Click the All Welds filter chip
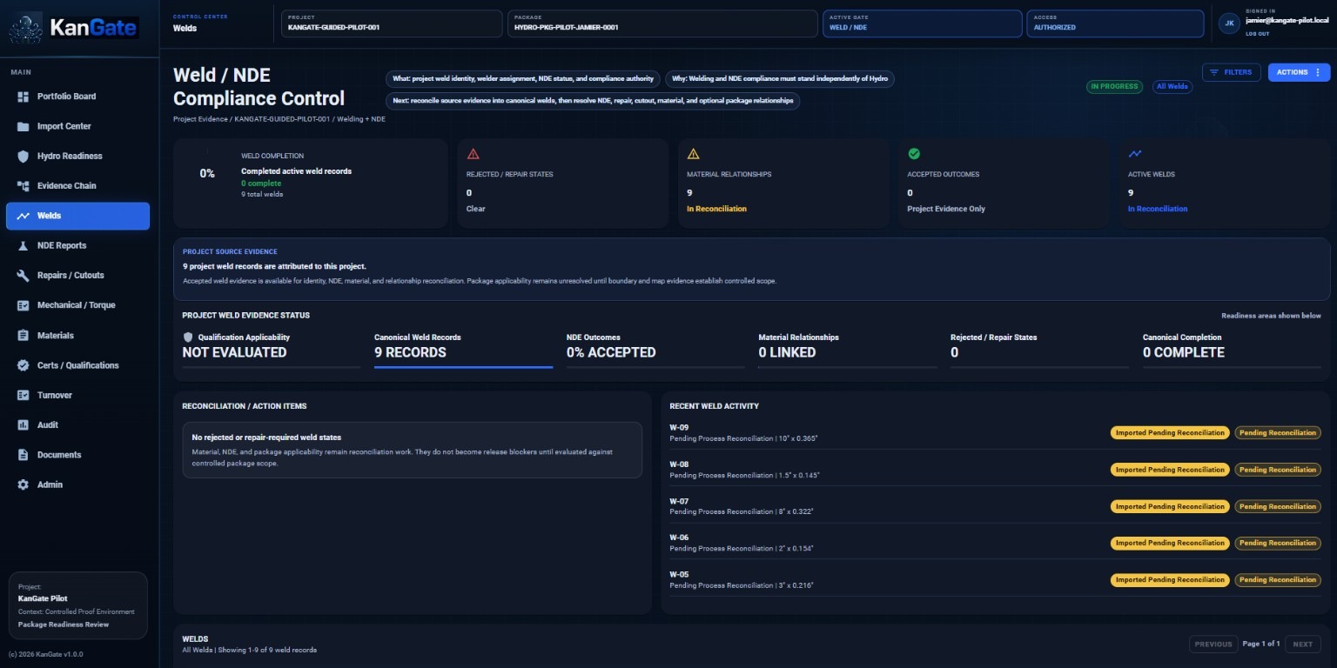The height and width of the screenshot is (668, 1337). pyautogui.click(x=1172, y=86)
